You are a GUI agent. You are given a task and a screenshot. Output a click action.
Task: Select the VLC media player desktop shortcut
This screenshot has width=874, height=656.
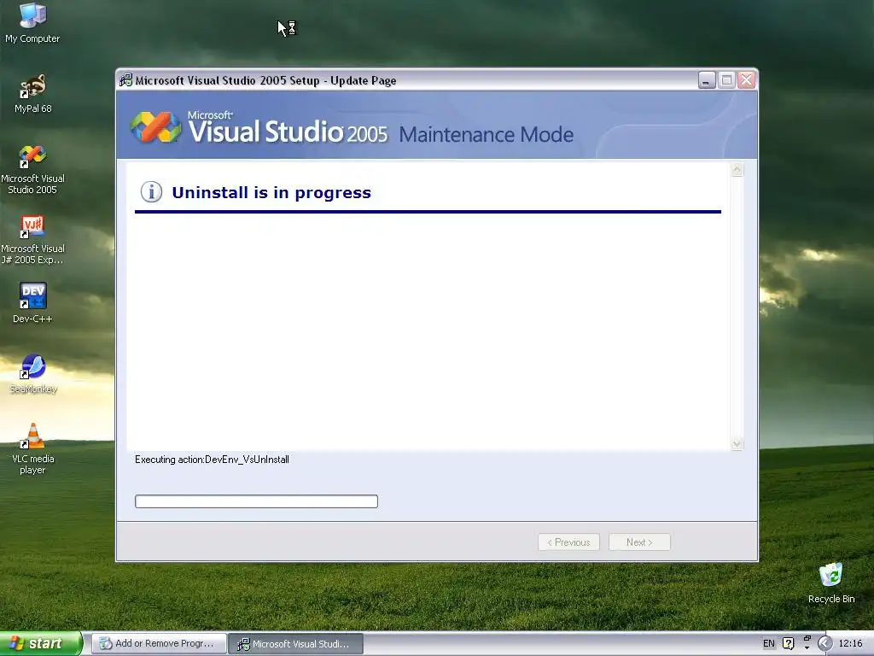pyautogui.click(x=32, y=449)
